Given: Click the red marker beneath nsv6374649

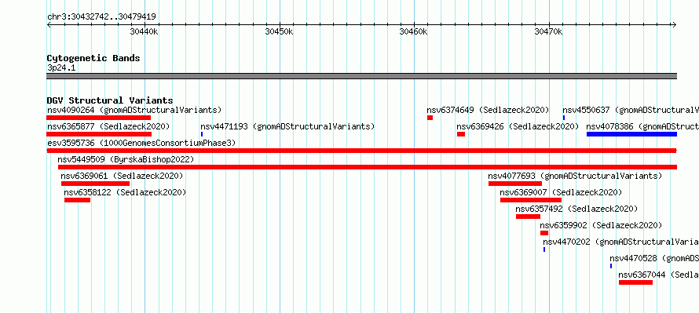Looking at the screenshot, I should coord(430,118).
